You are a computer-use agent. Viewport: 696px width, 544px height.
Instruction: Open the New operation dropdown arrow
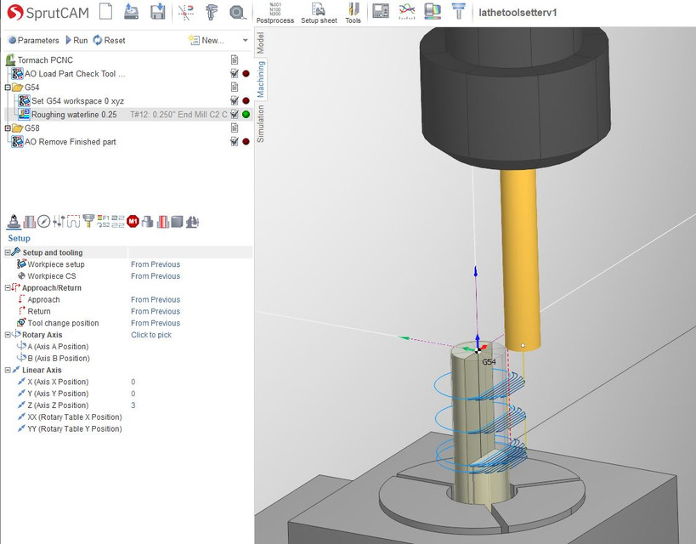click(245, 40)
